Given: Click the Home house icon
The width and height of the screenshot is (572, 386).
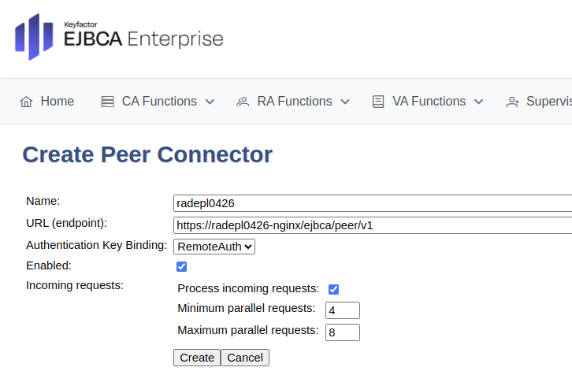Looking at the screenshot, I should 27,102.
